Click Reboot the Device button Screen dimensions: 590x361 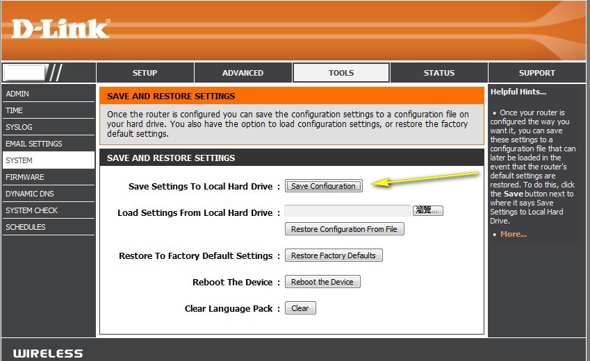click(322, 282)
